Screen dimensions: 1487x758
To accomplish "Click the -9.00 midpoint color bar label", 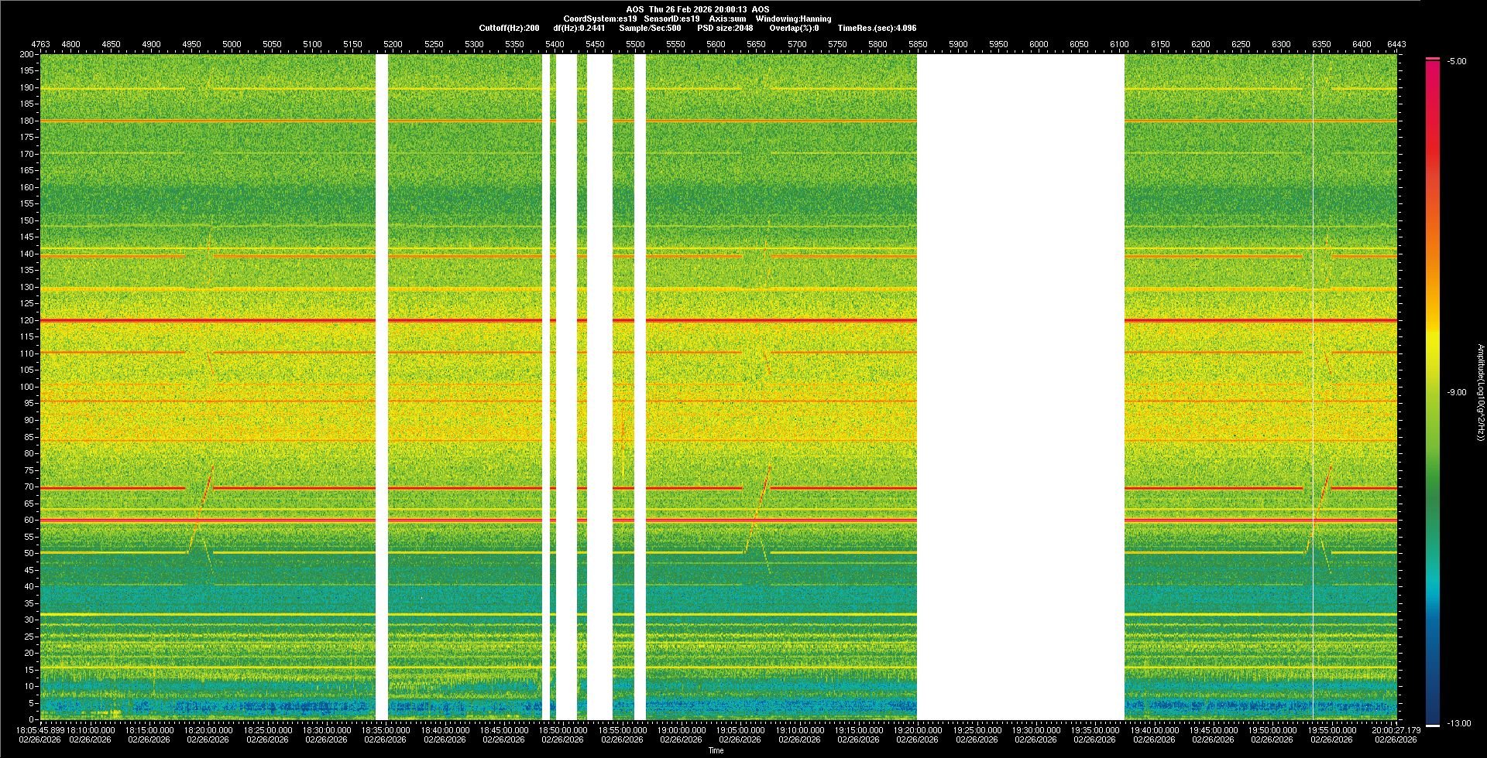I will tap(1457, 392).
